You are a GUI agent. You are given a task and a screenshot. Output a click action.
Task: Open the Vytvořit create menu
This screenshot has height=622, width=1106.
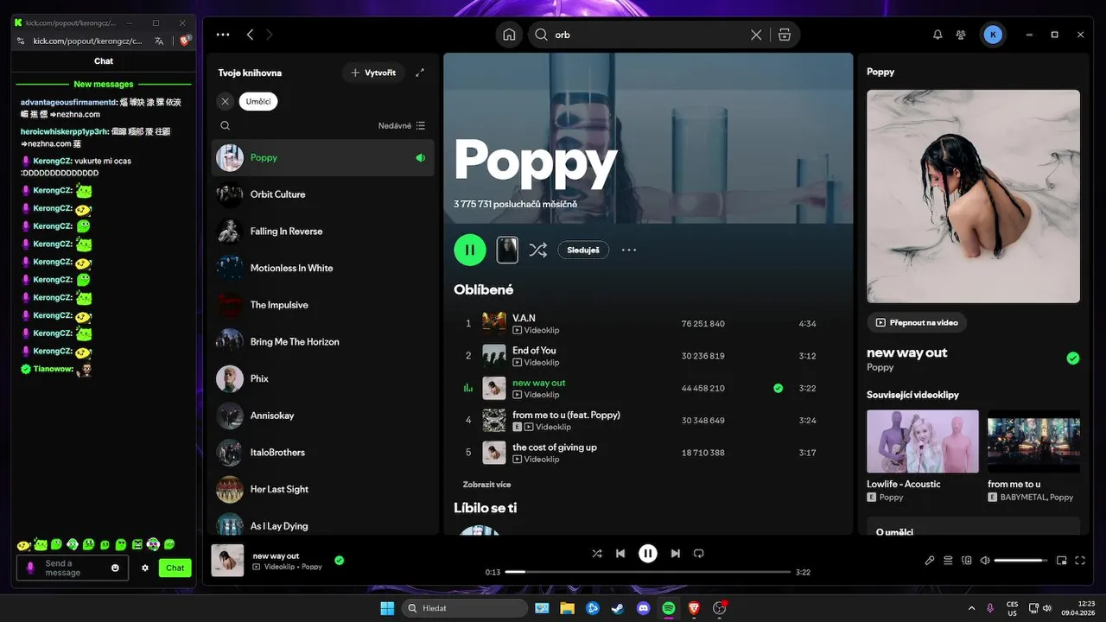click(373, 73)
